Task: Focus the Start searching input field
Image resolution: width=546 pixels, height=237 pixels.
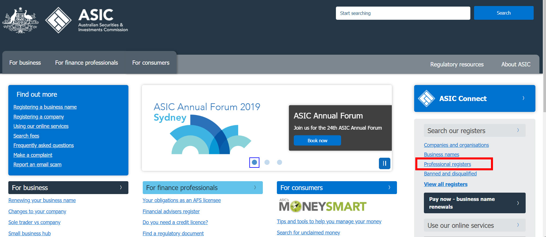Action: (x=403, y=13)
